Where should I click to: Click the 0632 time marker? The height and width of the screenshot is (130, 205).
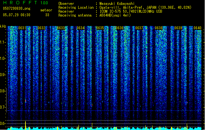41,28
